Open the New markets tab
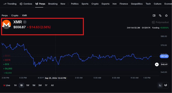The image size is (172, 93). coord(63,4)
